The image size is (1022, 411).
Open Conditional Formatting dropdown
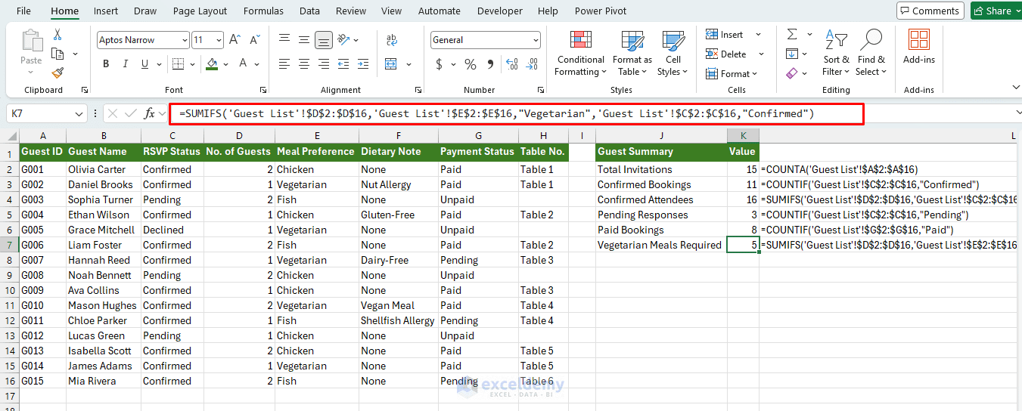(581, 53)
